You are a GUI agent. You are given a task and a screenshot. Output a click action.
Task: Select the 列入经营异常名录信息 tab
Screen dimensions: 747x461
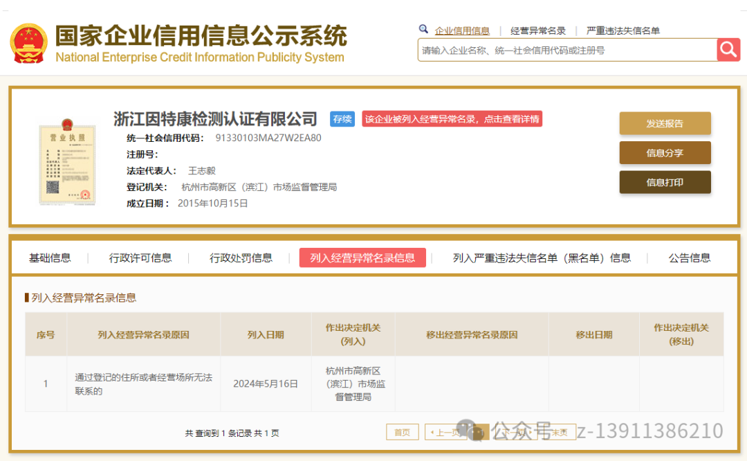362,257
